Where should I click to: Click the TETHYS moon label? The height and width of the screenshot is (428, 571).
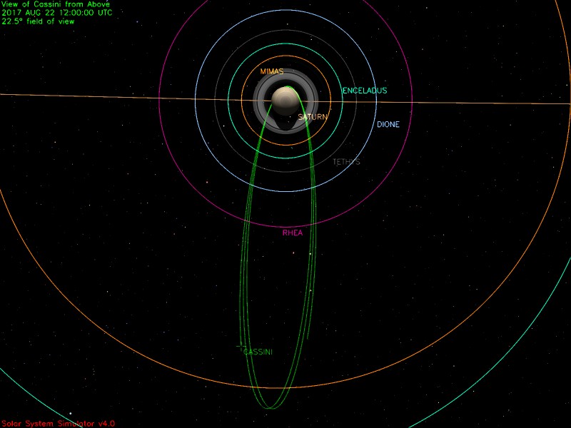tap(346, 162)
